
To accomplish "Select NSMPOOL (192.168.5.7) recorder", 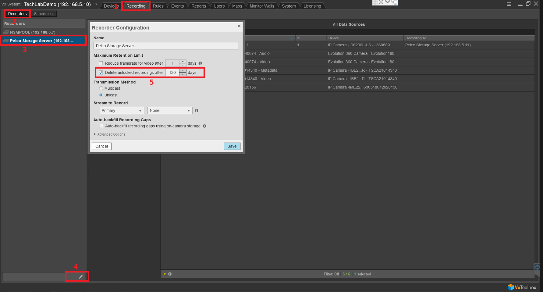I will 44,32.
